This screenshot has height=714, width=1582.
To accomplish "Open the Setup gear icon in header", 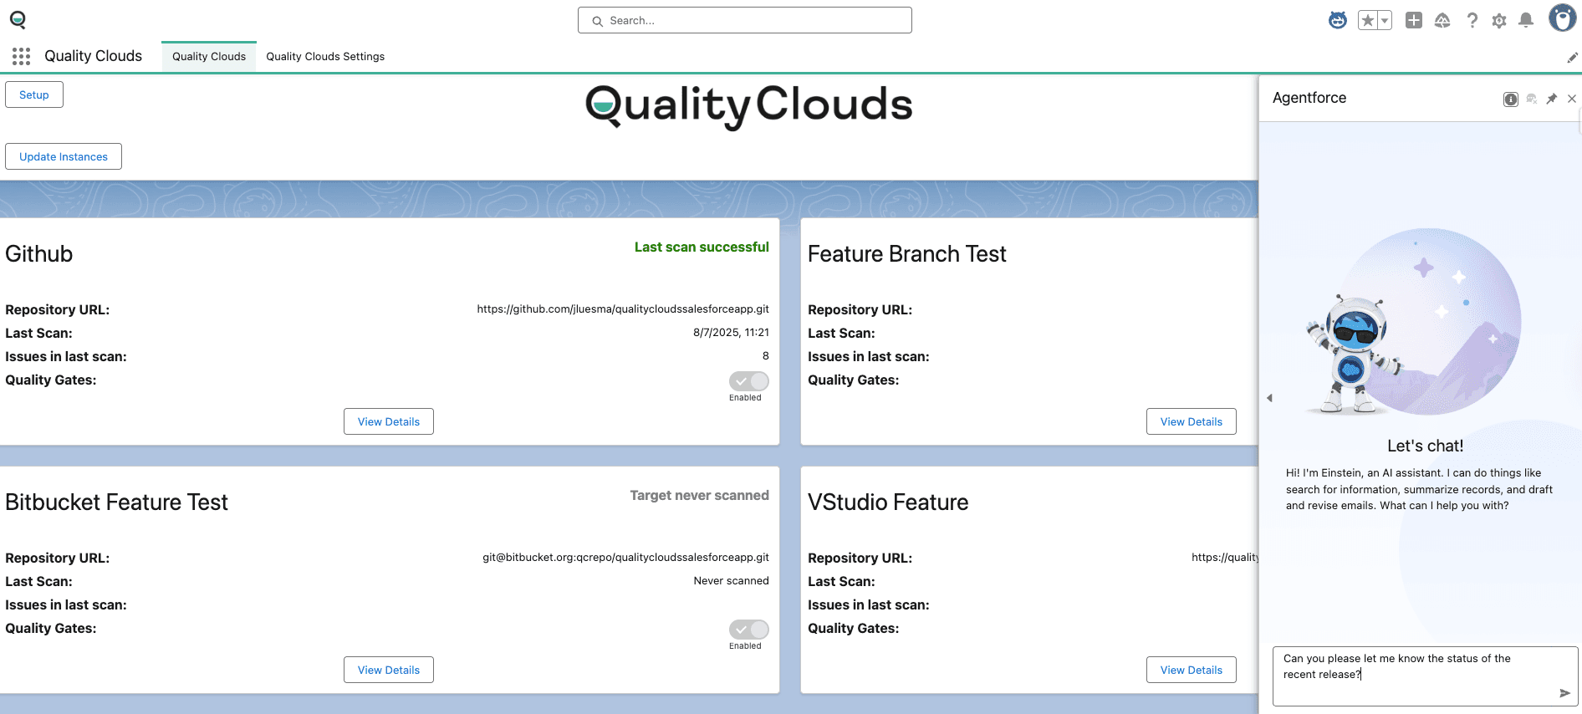I will 1499,20.
